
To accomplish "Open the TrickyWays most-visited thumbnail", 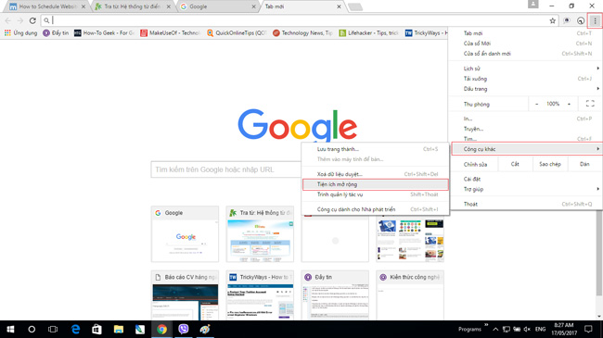I will (260, 295).
